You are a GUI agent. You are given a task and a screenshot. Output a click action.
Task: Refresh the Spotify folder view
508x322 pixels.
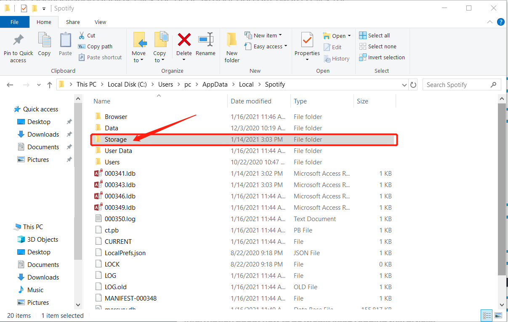click(413, 85)
